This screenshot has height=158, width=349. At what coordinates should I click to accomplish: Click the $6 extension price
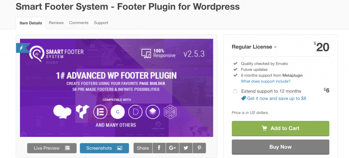coord(326,90)
